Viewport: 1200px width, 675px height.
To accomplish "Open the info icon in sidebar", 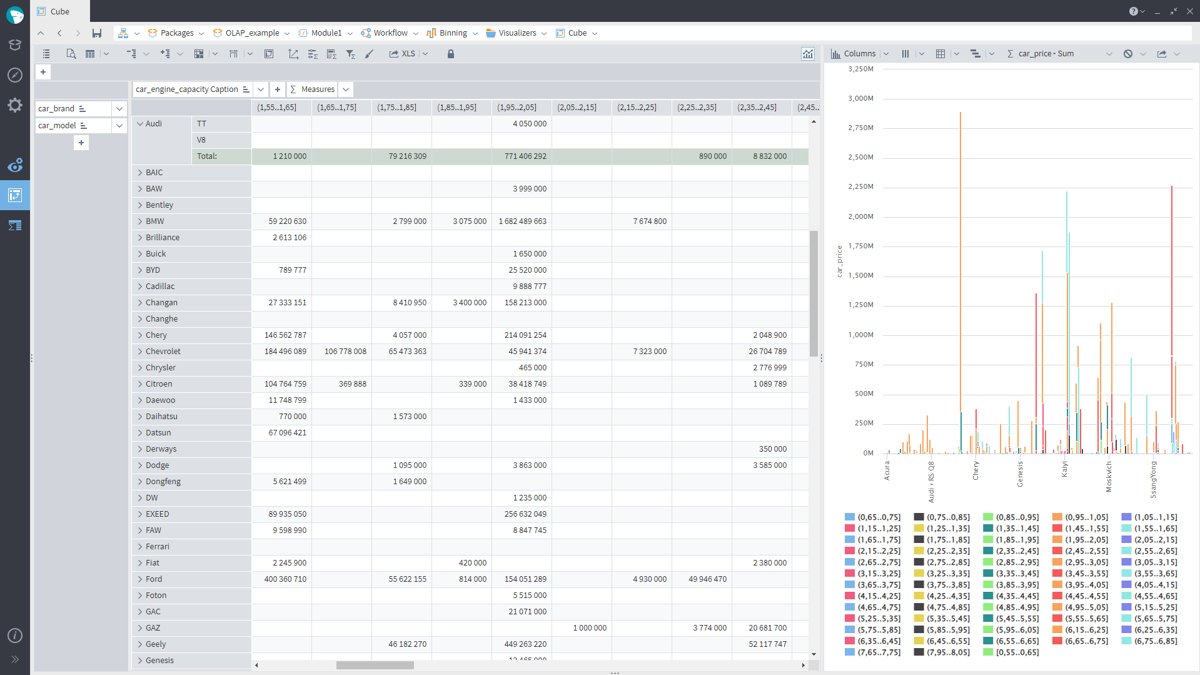I will pos(15,636).
